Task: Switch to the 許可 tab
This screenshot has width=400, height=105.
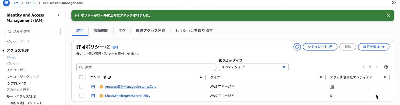Action: pyautogui.click(x=80, y=31)
